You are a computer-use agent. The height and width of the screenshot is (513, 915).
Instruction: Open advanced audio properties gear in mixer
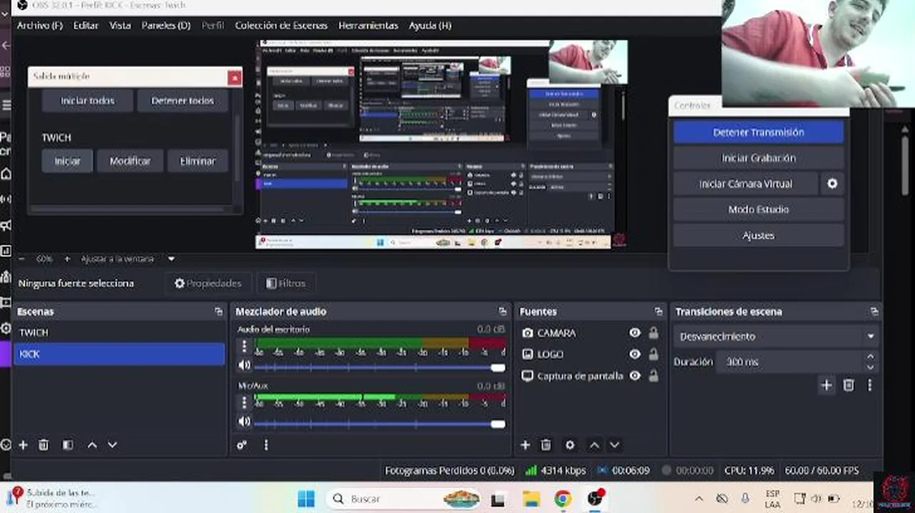[x=242, y=445]
